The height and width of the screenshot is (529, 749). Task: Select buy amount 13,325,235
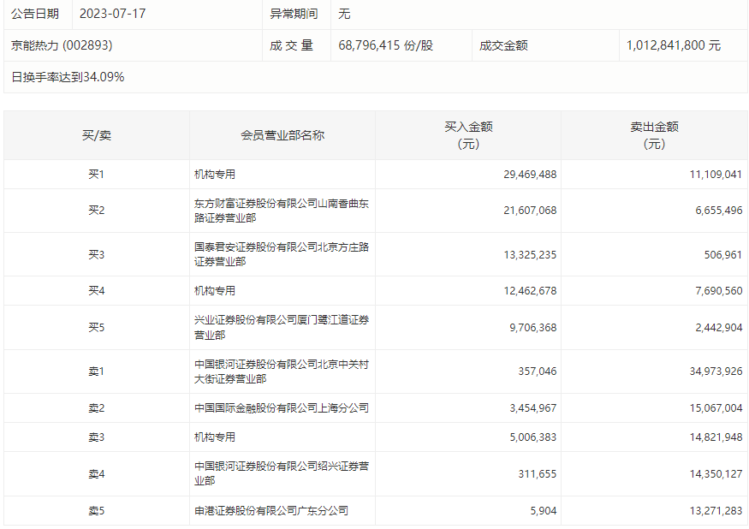coord(530,255)
